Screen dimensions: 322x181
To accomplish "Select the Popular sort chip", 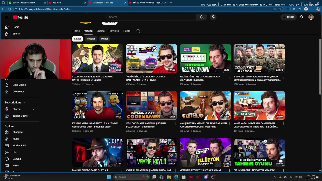I will [x=91, y=39].
